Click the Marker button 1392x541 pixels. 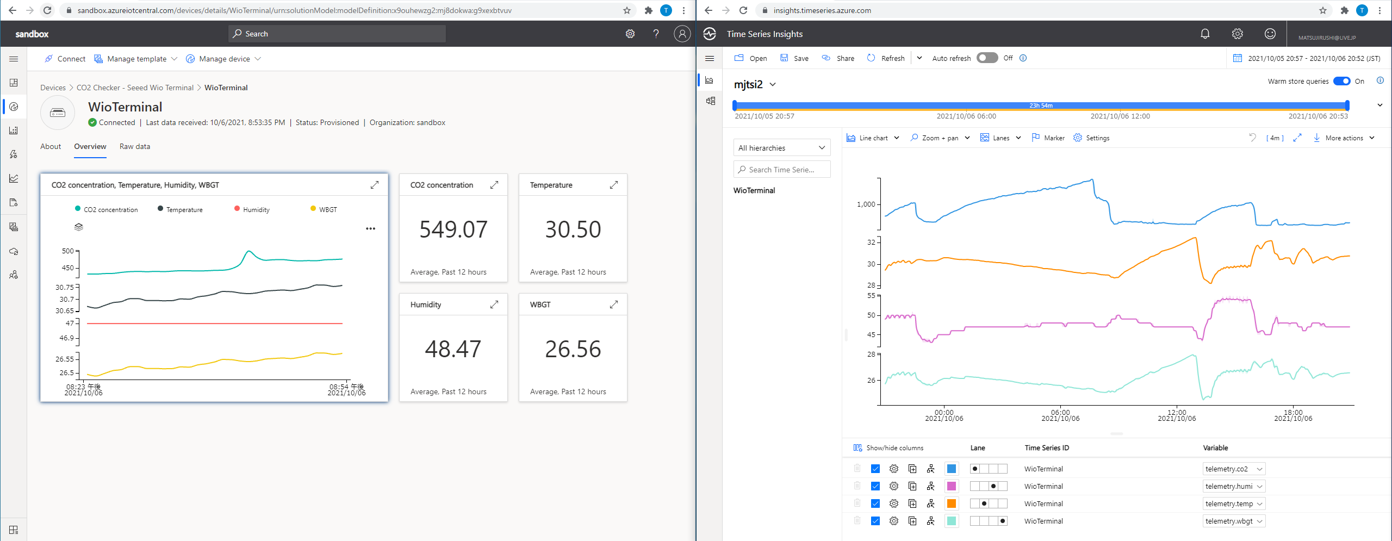(1048, 138)
